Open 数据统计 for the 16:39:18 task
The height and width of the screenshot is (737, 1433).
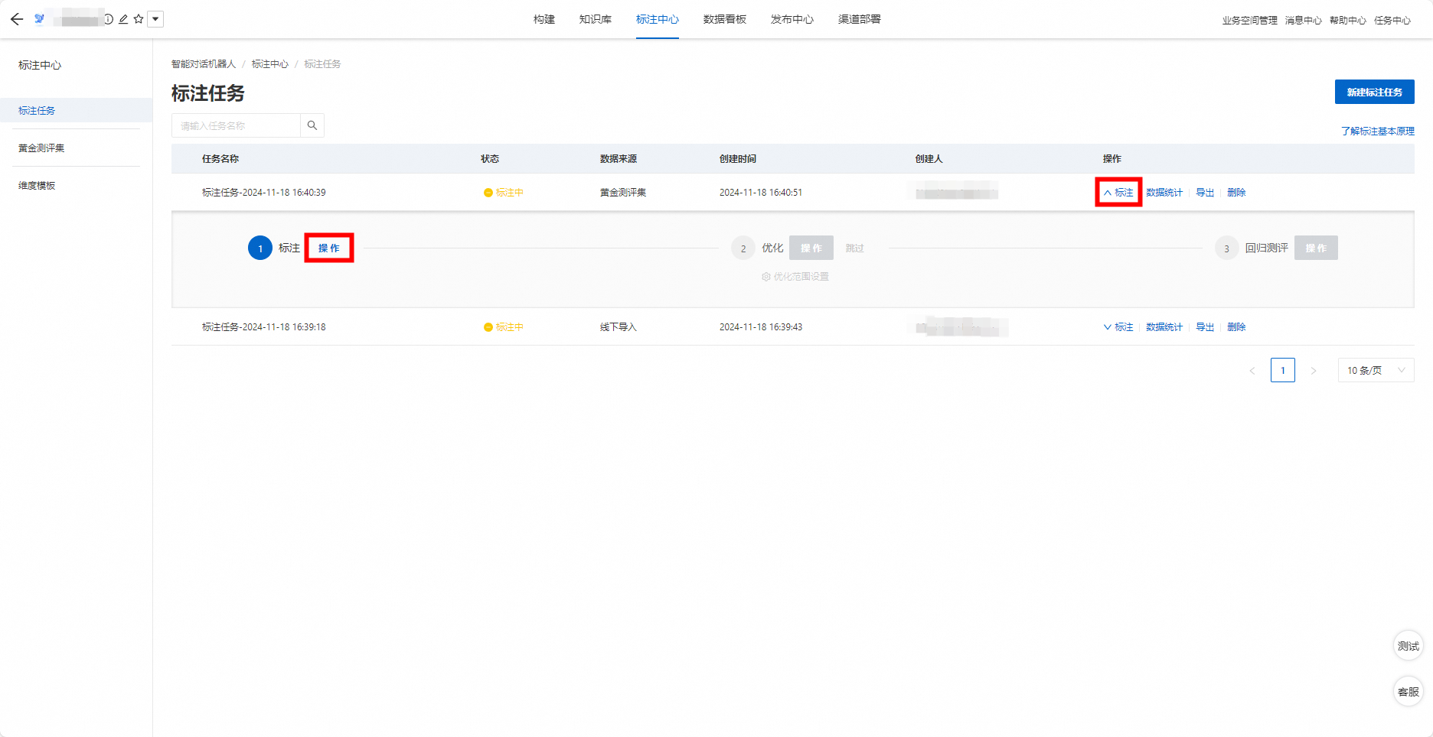pyautogui.click(x=1164, y=327)
